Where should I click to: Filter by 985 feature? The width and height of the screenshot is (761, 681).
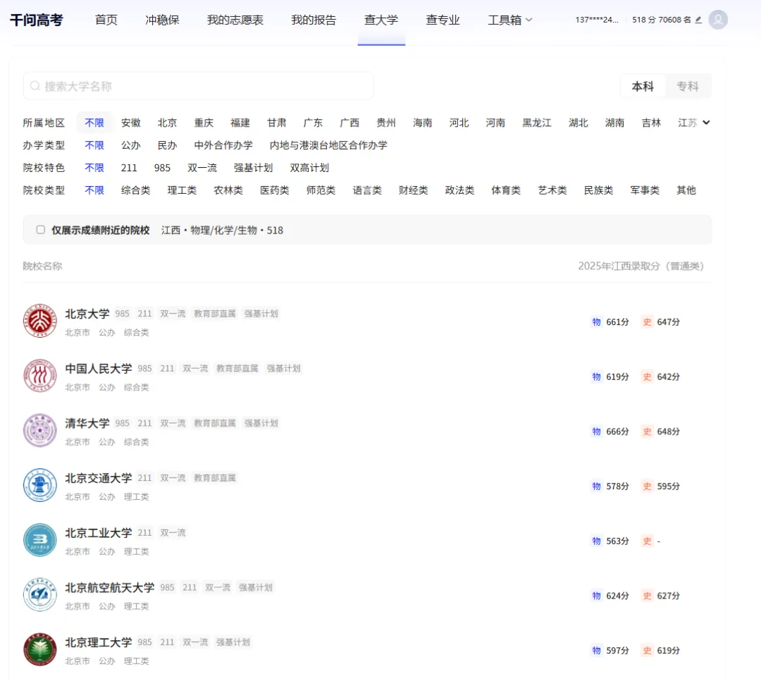(x=162, y=168)
